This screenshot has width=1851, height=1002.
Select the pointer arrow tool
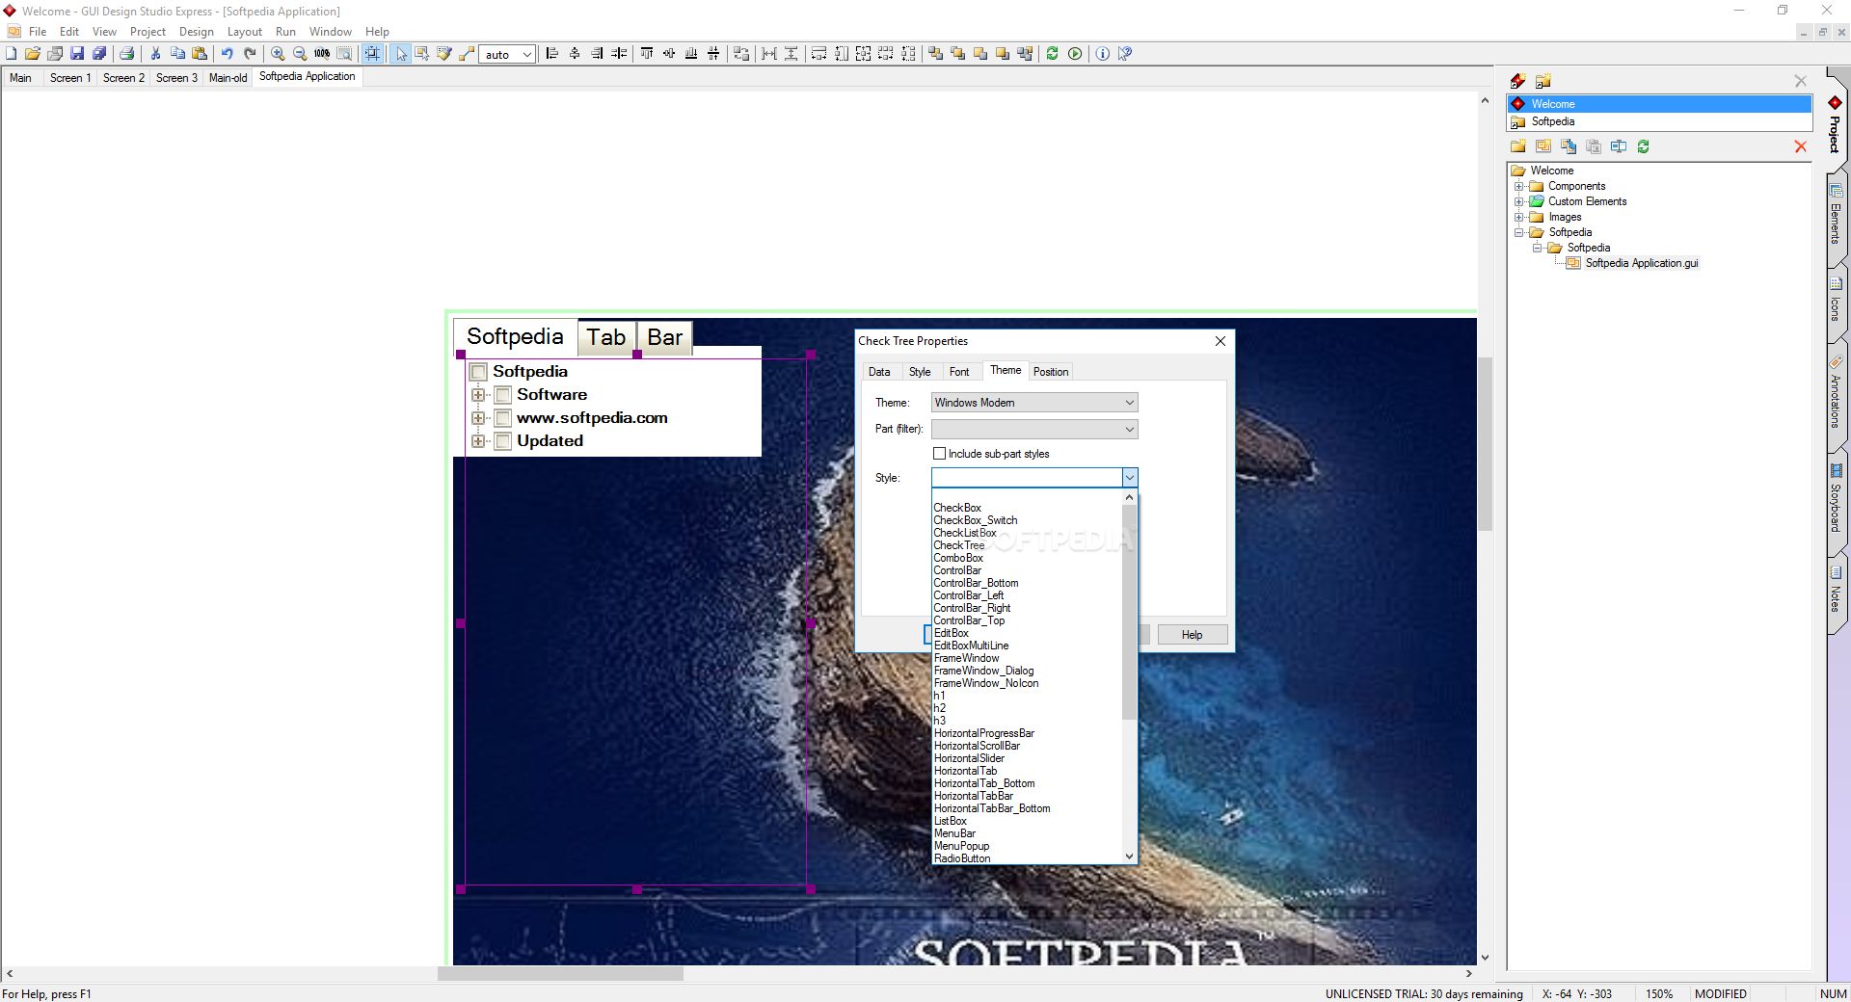[401, 54]
